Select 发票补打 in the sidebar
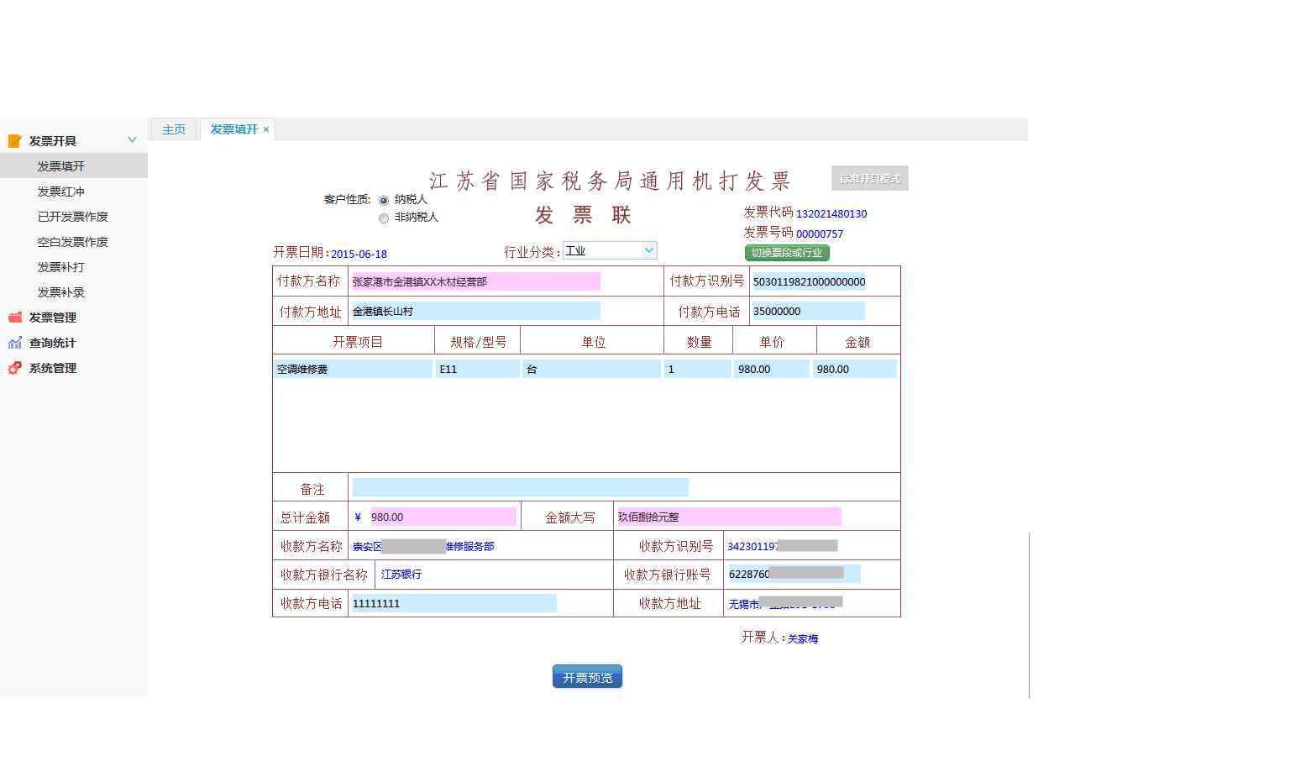This screenshot has width=1290, height=777. click(x=60, y=267)
